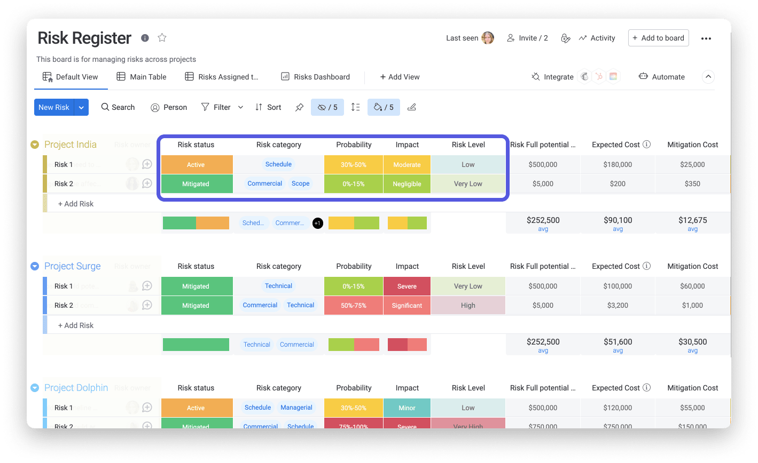The height and width of the screenshot is (463, 758).
Task: Change Mitigated status of Project India Risk 2
Action: (197, 184)
